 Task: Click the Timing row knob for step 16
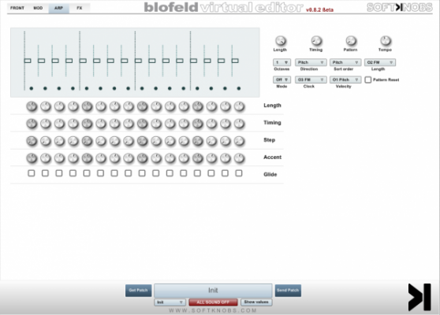pyautogui.click(x=240, y=124)
